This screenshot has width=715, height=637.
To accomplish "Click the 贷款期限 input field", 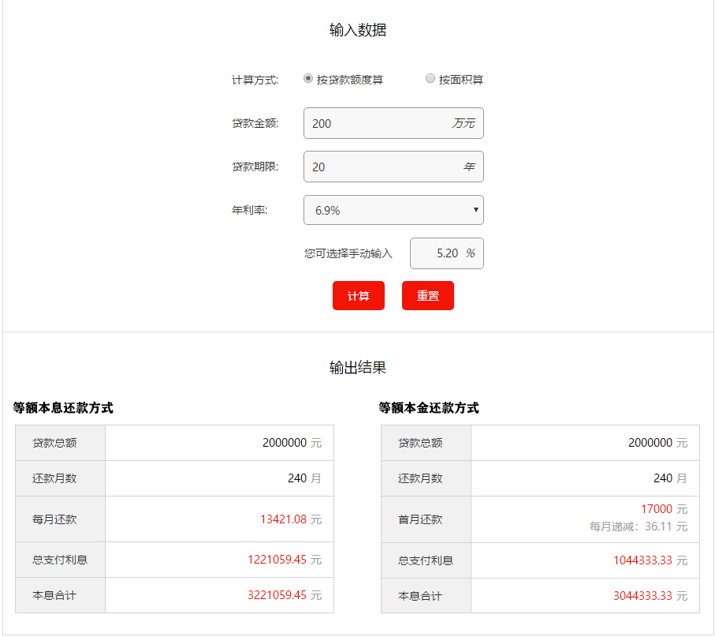I will (x=378, y=167).
